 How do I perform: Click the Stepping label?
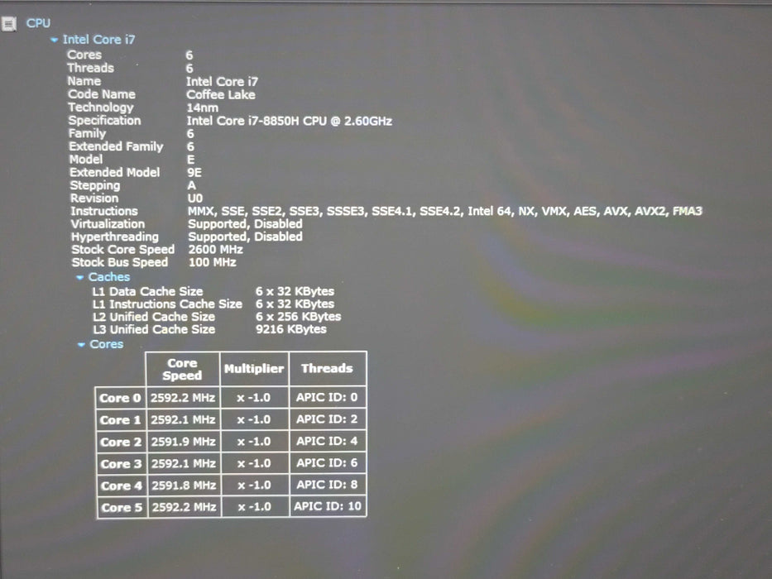(x=95, y=185)
